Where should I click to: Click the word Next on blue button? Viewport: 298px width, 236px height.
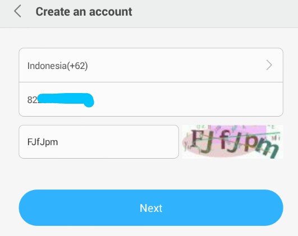[151, 208]
